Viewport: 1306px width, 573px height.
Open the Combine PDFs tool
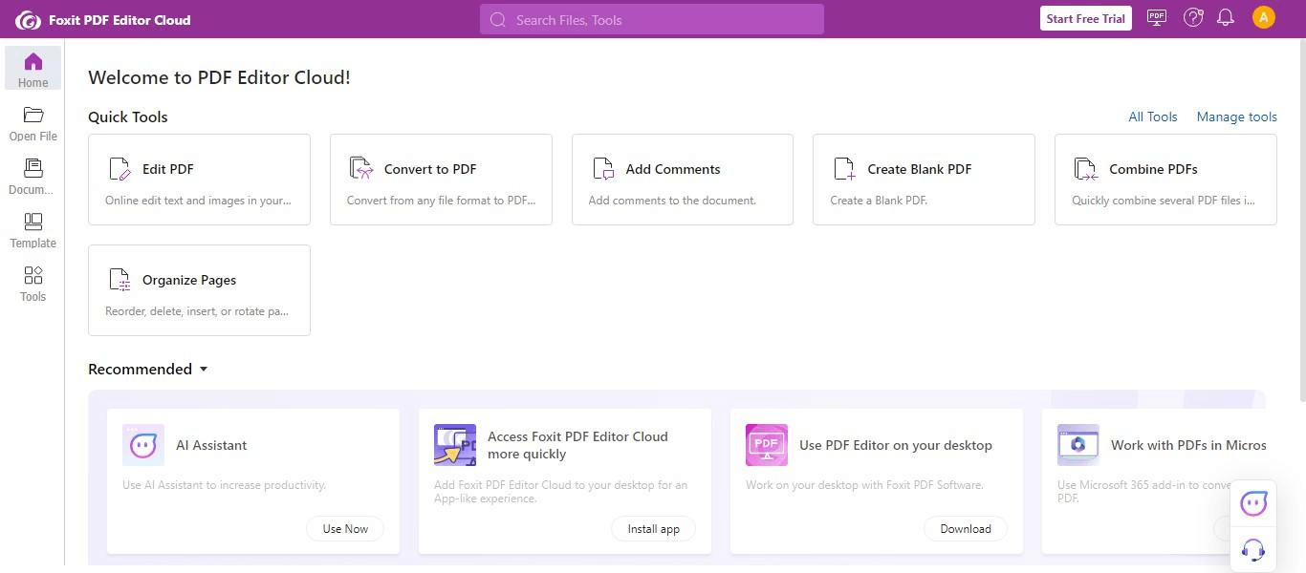pos(1165,180)
